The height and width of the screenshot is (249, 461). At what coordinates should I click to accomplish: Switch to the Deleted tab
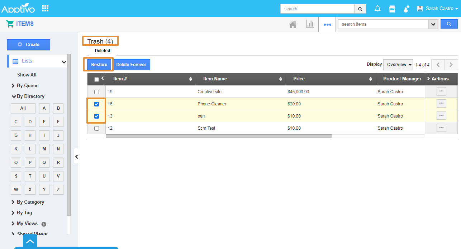tap(103, 51)
